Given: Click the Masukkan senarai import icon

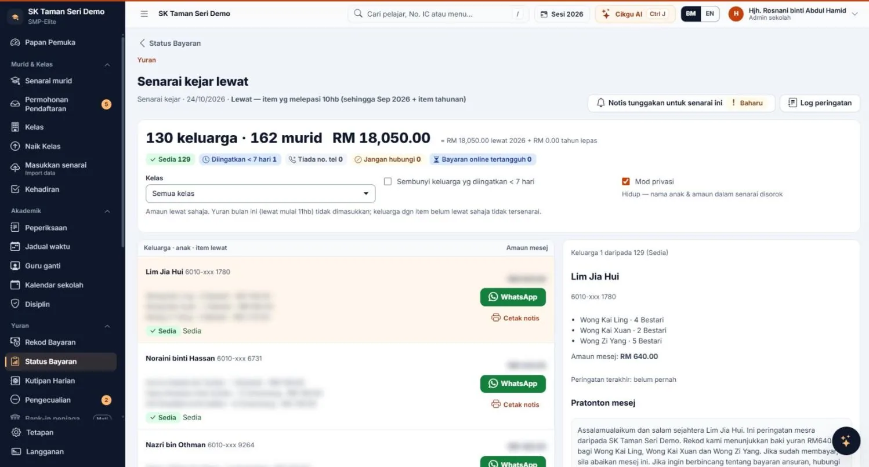Looking at the screenshot, I should click(16, 168).
